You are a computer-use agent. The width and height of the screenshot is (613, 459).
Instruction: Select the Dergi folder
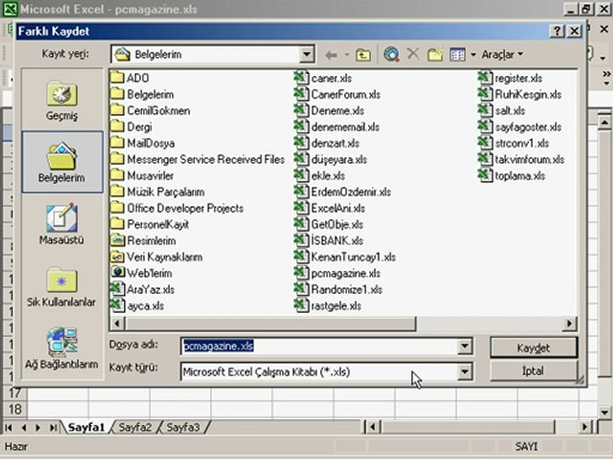pos(132,127)
